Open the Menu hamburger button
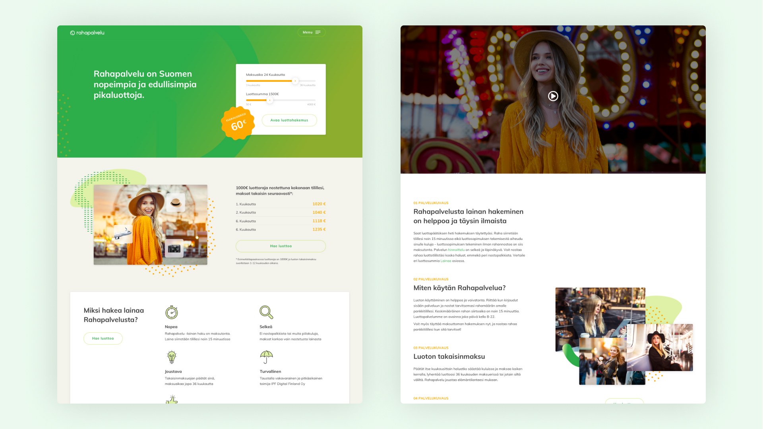Viewport: 763px width, 429px height. pos(311,32)
